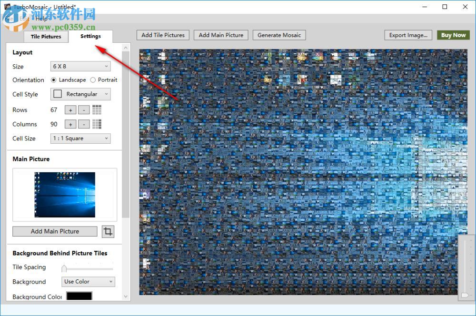This screenshot has height=316, width=476.
Task: Click Add Tile Pictures toolbar button
Action: [x=163, y=35]
